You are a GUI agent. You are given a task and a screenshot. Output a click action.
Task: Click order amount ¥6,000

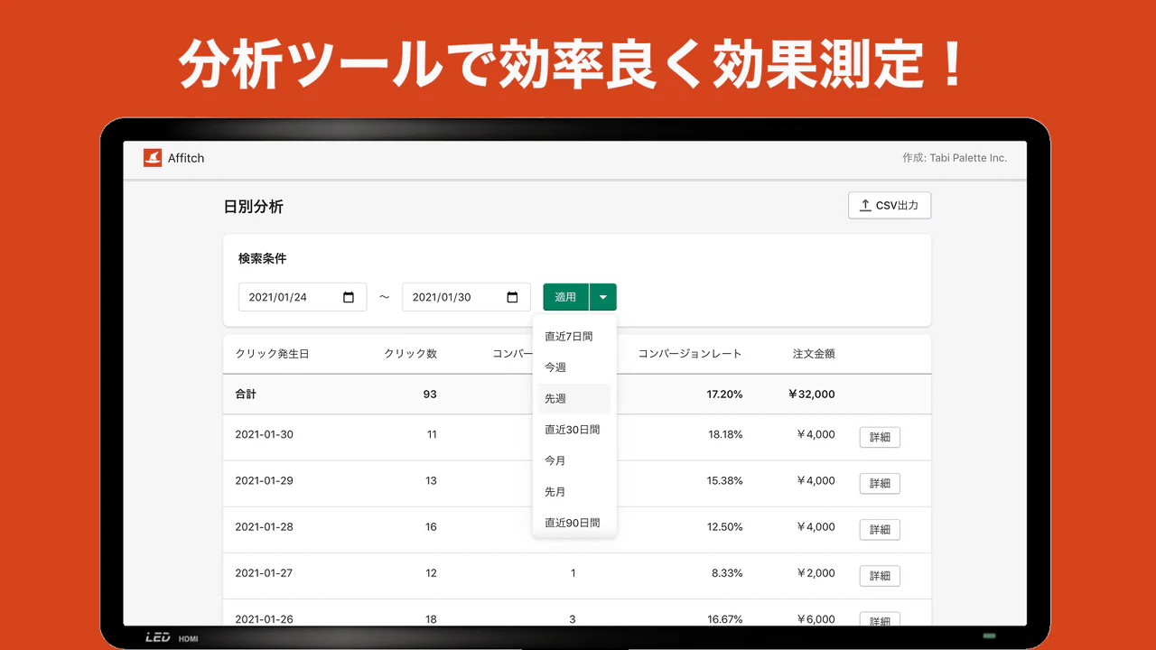tap(815, 619)
